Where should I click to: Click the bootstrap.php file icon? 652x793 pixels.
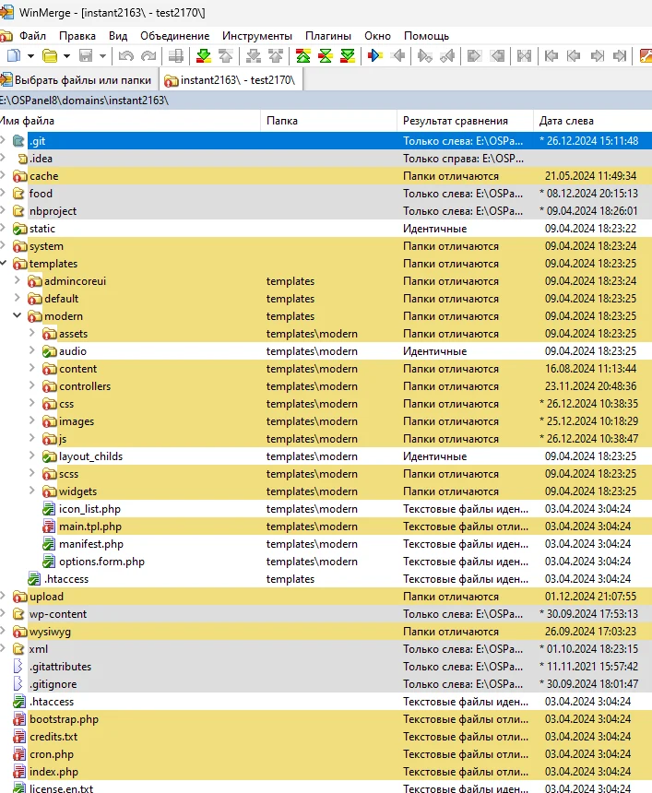point(19,719)
